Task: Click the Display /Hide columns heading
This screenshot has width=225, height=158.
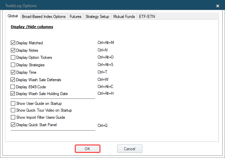Action: [x=32, y=27]
